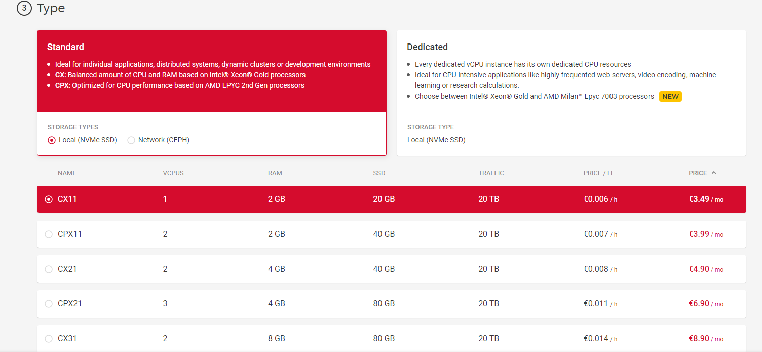Select Local (NVMe SSD) storage radio button
The width and height of the screenshot is (762, 352).
pos(52,140)
